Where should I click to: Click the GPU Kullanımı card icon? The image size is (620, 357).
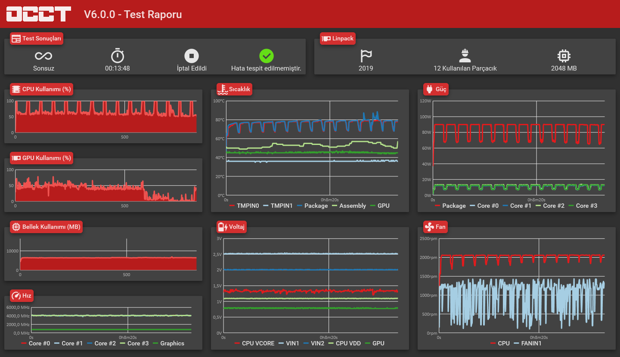(16, 158)
